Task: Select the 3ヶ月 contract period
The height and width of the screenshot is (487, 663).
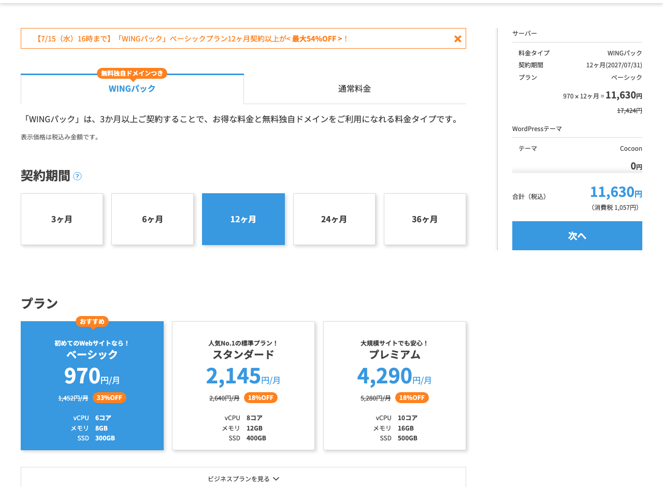Action: coord(62,219)
